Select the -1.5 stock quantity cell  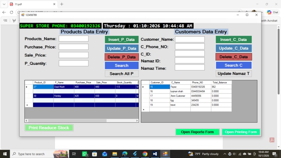(126, 87)
